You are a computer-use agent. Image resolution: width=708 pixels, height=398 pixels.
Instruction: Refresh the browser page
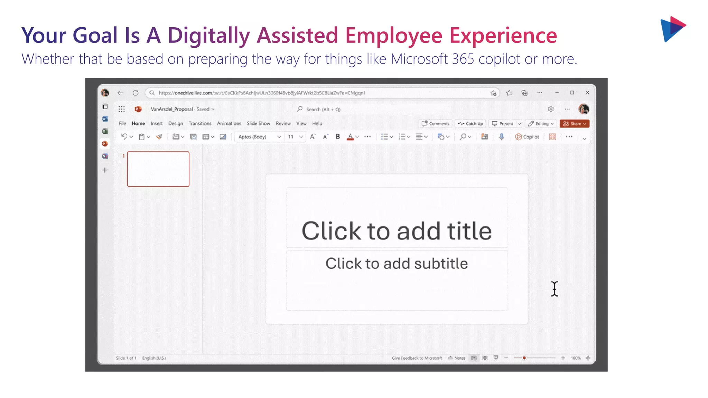point(136,93)
